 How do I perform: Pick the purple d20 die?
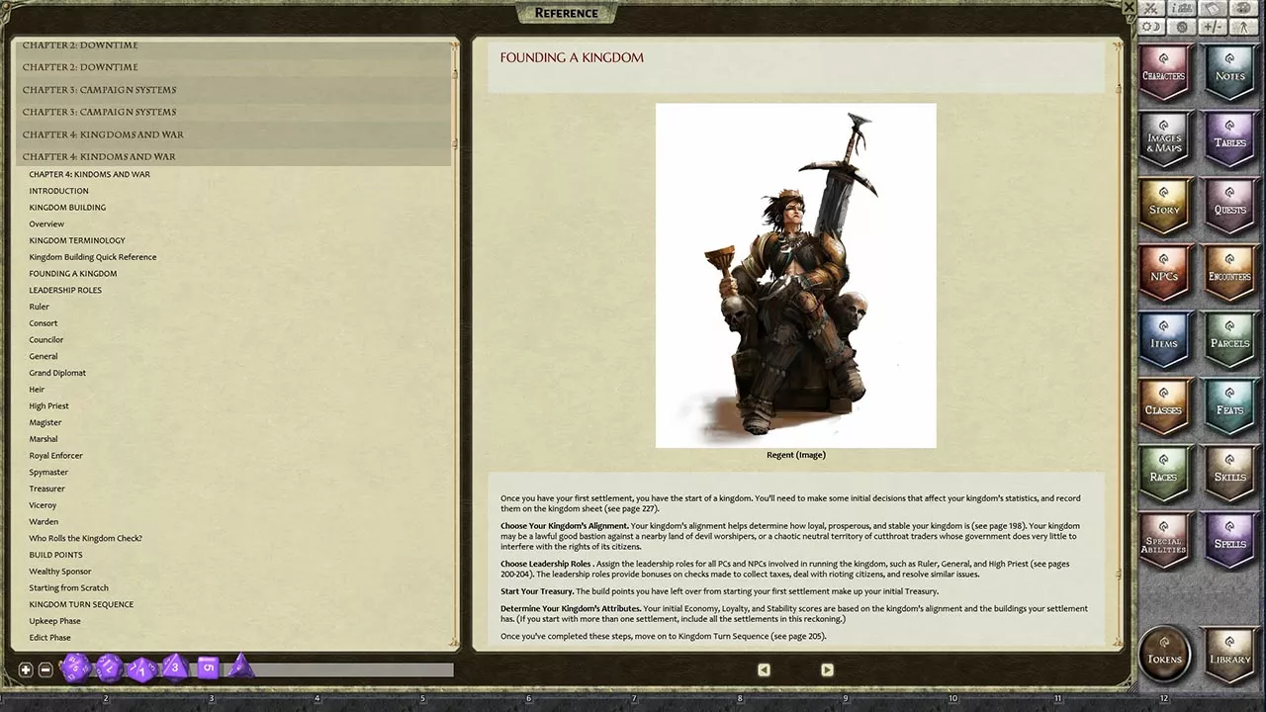coord(75,668)
